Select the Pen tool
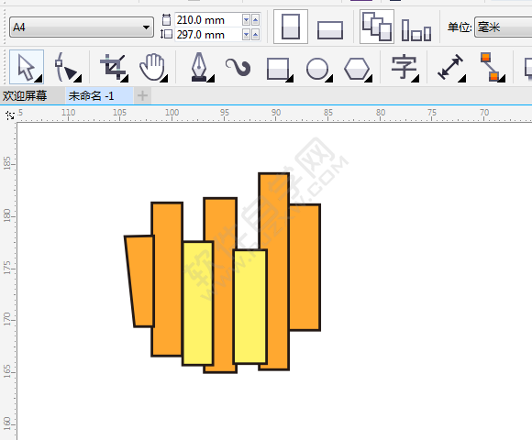 pos(200,67)
